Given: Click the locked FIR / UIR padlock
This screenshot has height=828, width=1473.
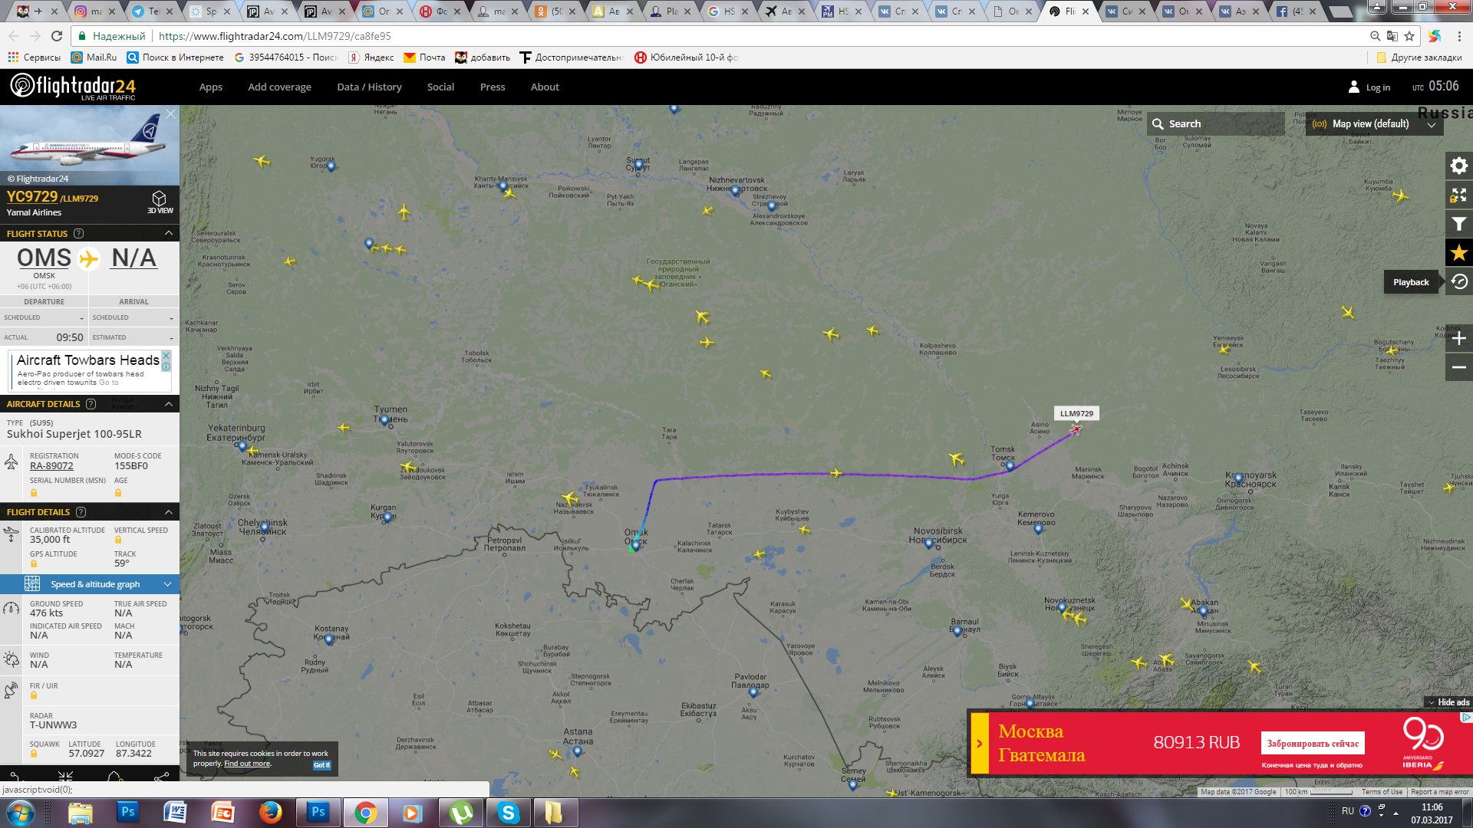Looking at the screenshot, I should tap(34, 695).
